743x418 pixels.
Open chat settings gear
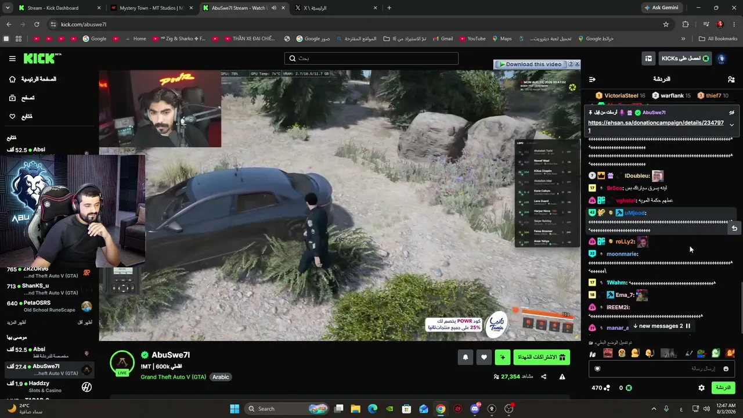pos(701,388)
